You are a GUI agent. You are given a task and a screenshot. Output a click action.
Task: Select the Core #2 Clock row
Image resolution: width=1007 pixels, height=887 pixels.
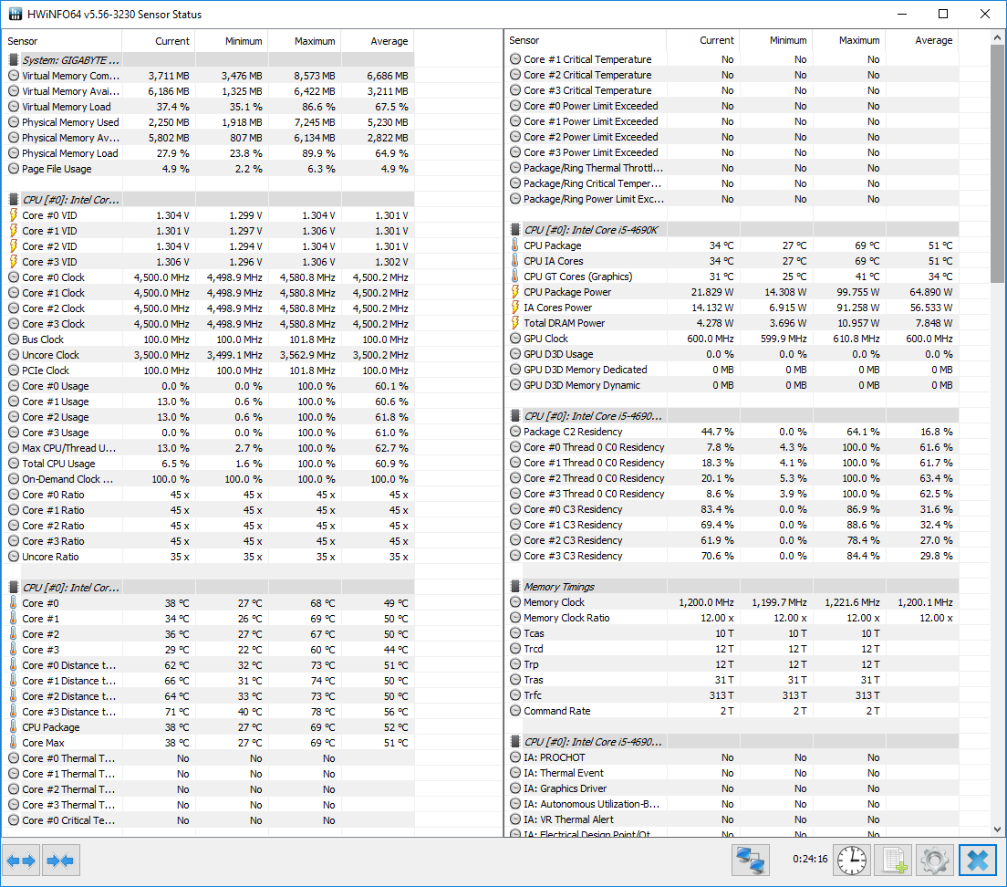click(211, 308)
